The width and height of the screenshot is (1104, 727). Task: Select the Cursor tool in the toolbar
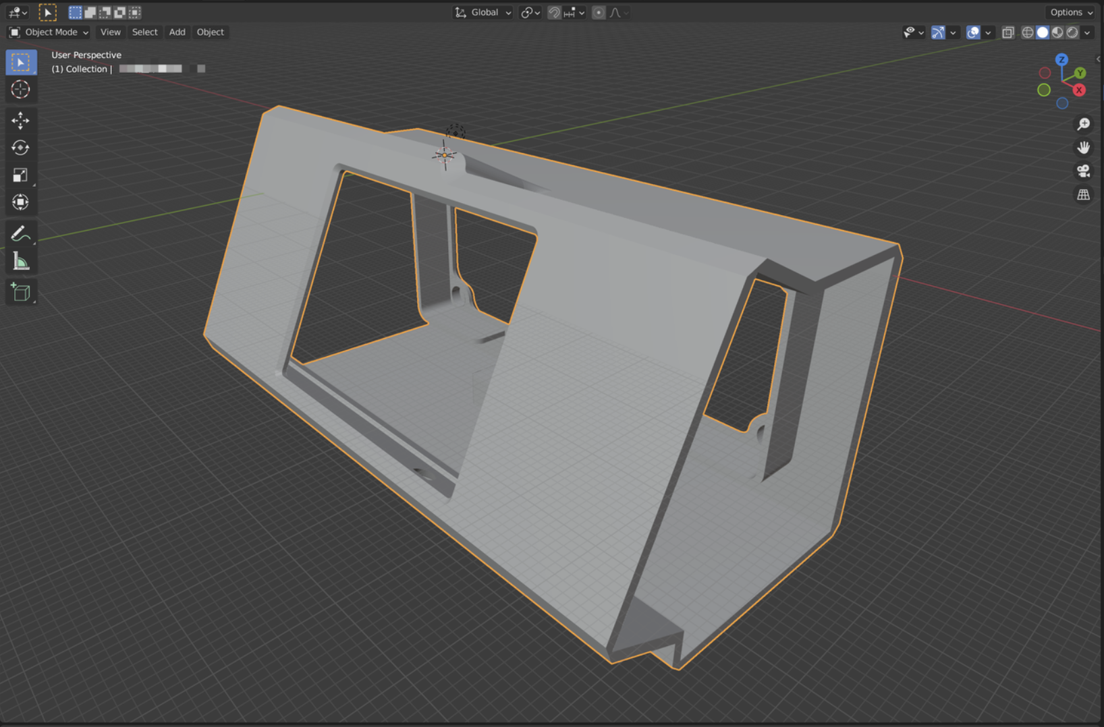point(20,90)
